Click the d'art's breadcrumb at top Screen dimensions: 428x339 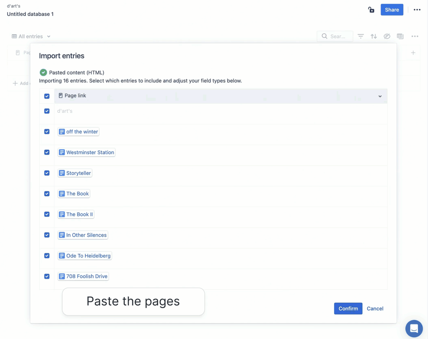point(14,6)
